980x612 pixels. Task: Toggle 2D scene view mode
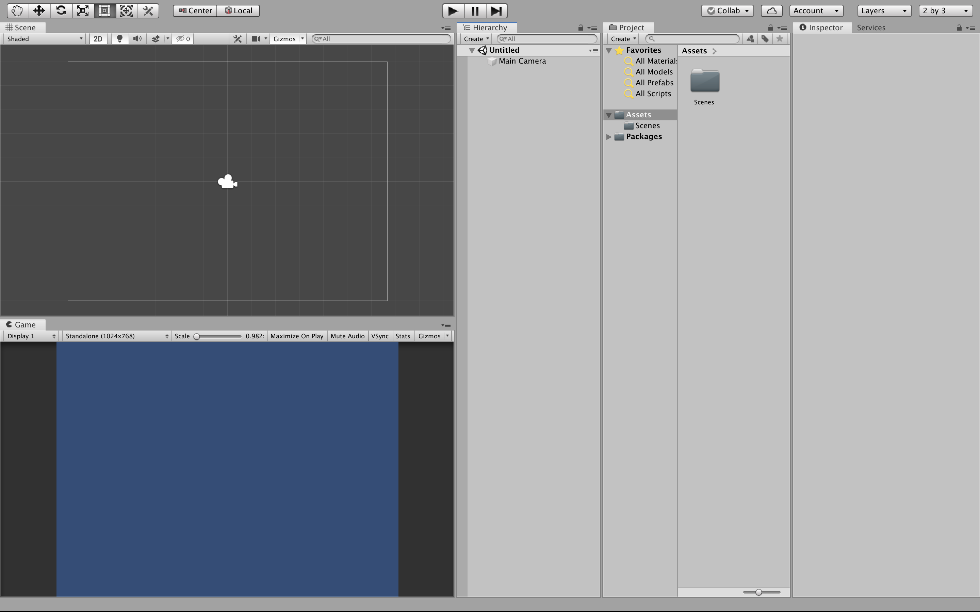point(98,38)
